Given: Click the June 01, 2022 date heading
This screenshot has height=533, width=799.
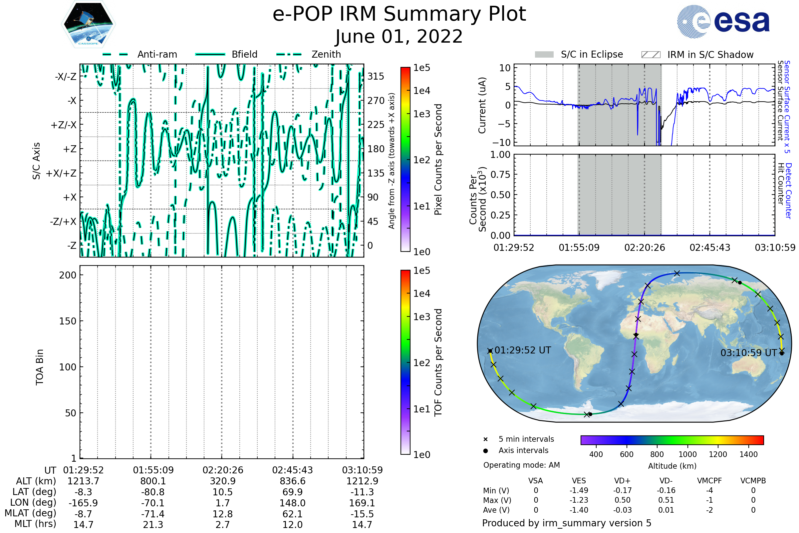Looking at the screenshot, I should [399, 37].
